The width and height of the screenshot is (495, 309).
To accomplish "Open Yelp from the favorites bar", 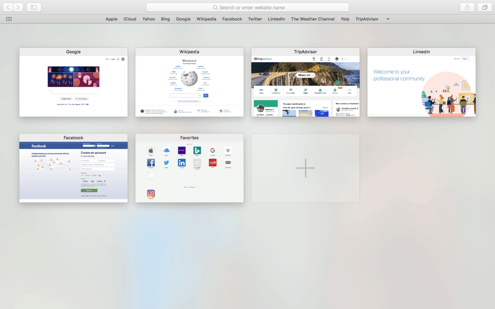I will click(x=345, y=19).
